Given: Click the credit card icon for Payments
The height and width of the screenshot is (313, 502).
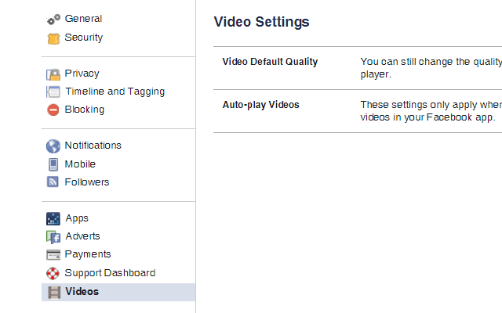Looking at the screenshot, I should (x=53, y=255).
